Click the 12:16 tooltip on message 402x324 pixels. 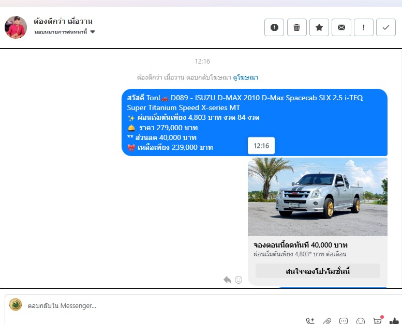(261, 146)
